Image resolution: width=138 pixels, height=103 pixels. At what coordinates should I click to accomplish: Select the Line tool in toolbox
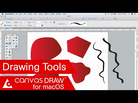7,41
